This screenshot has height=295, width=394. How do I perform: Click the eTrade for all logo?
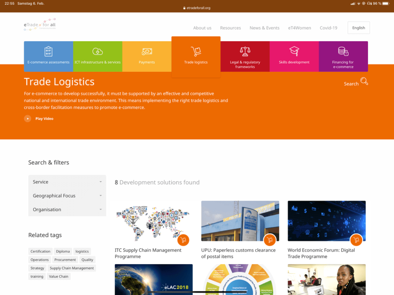tap(40, 24)
